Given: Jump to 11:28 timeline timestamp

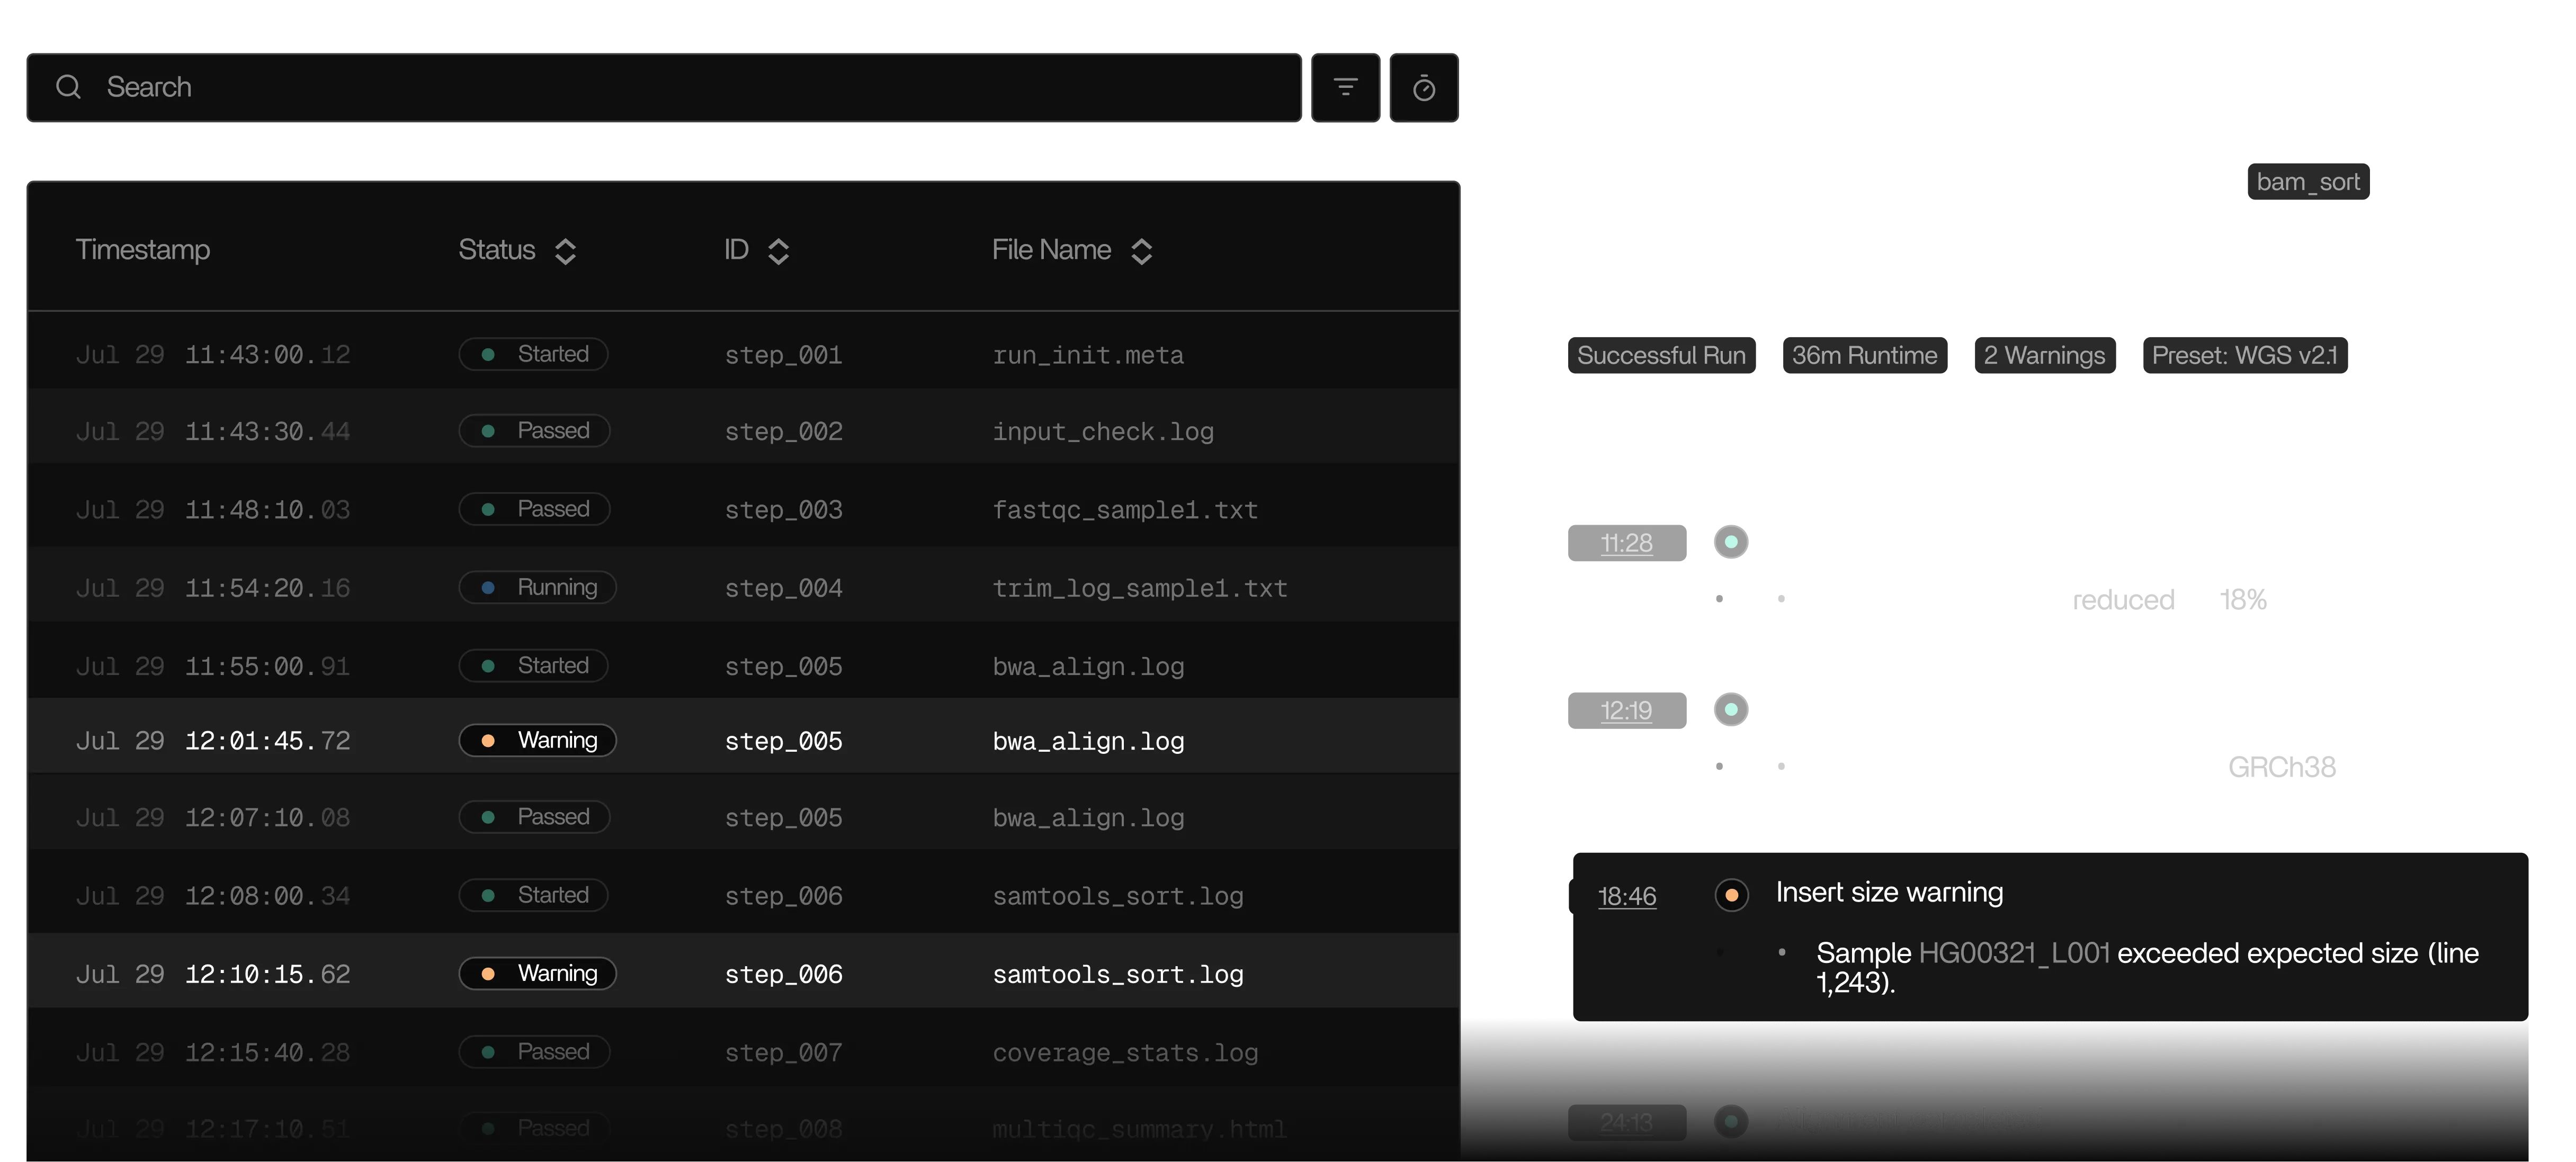Looking at the screenshot, I should click(1626, 543).
